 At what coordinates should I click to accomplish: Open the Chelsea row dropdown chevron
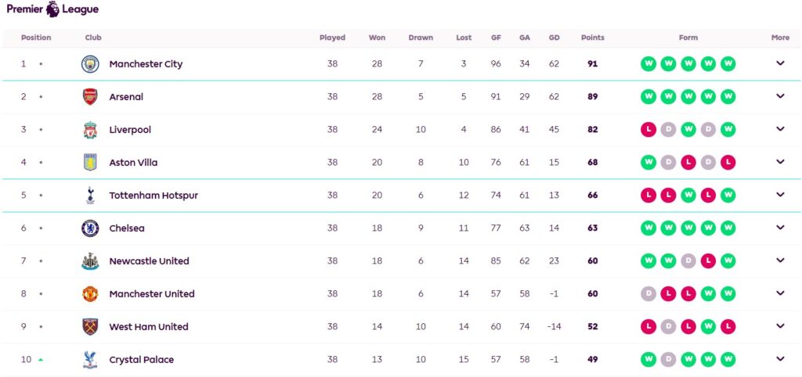point(780,228)
